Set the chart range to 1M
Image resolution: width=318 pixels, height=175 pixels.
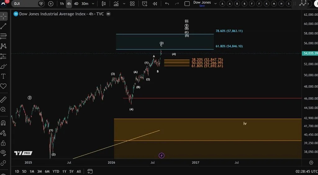click(x=32, y=172)
